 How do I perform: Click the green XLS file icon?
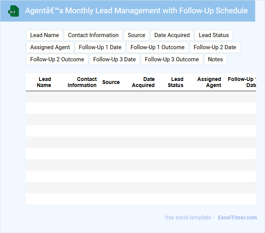14,11
